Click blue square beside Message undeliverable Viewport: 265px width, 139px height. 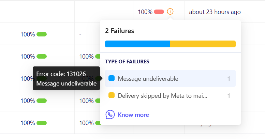click(111, 78)
